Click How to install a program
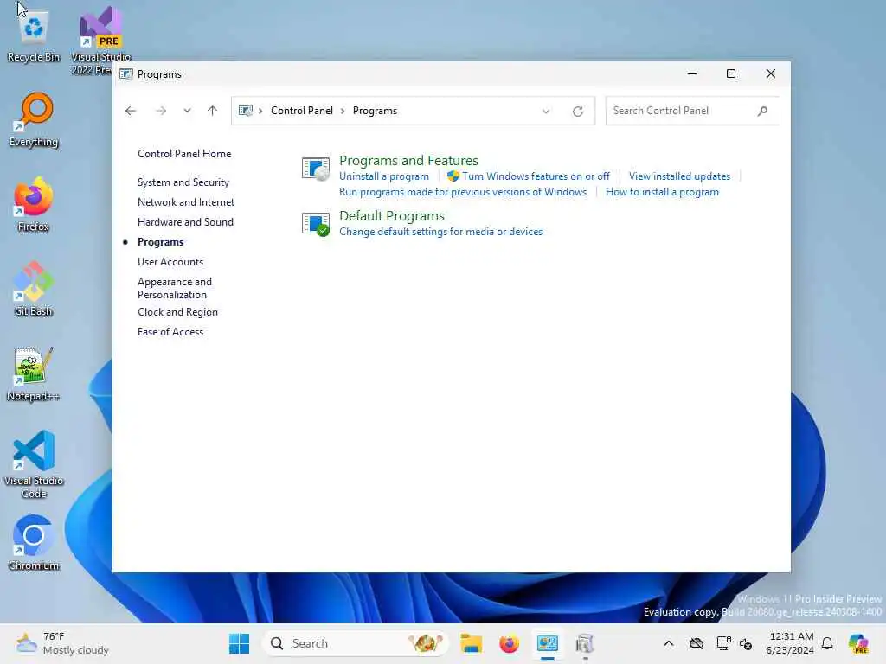Screen dimensions: 886x664 tap(662, 192)
